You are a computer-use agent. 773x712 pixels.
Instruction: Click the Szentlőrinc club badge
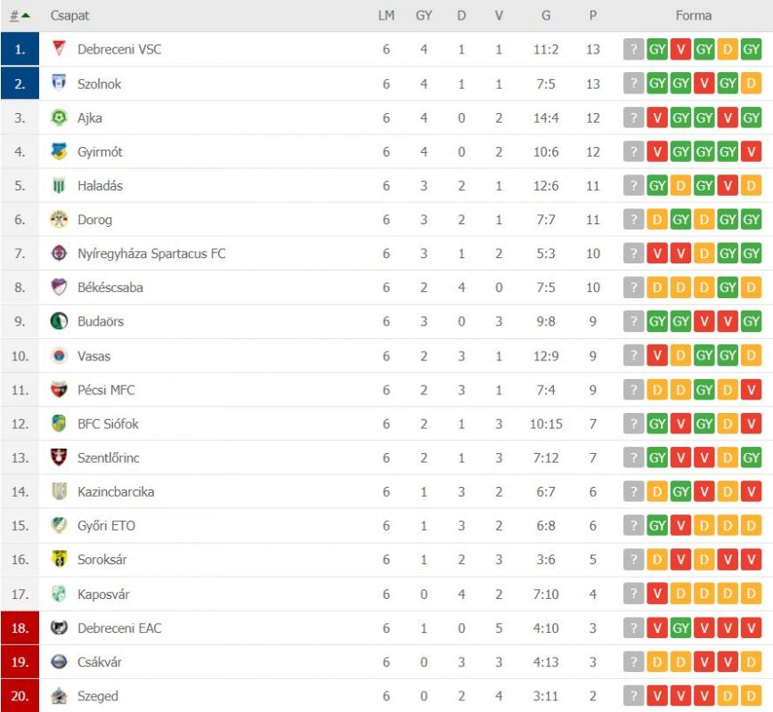point(59,457)
